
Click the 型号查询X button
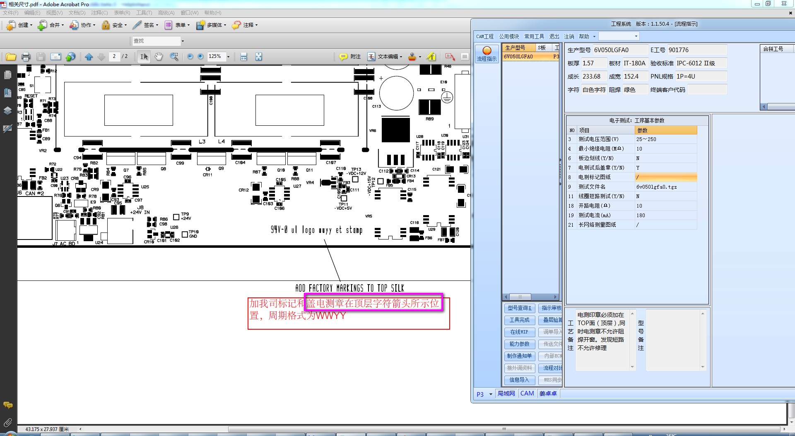(519, 308)
